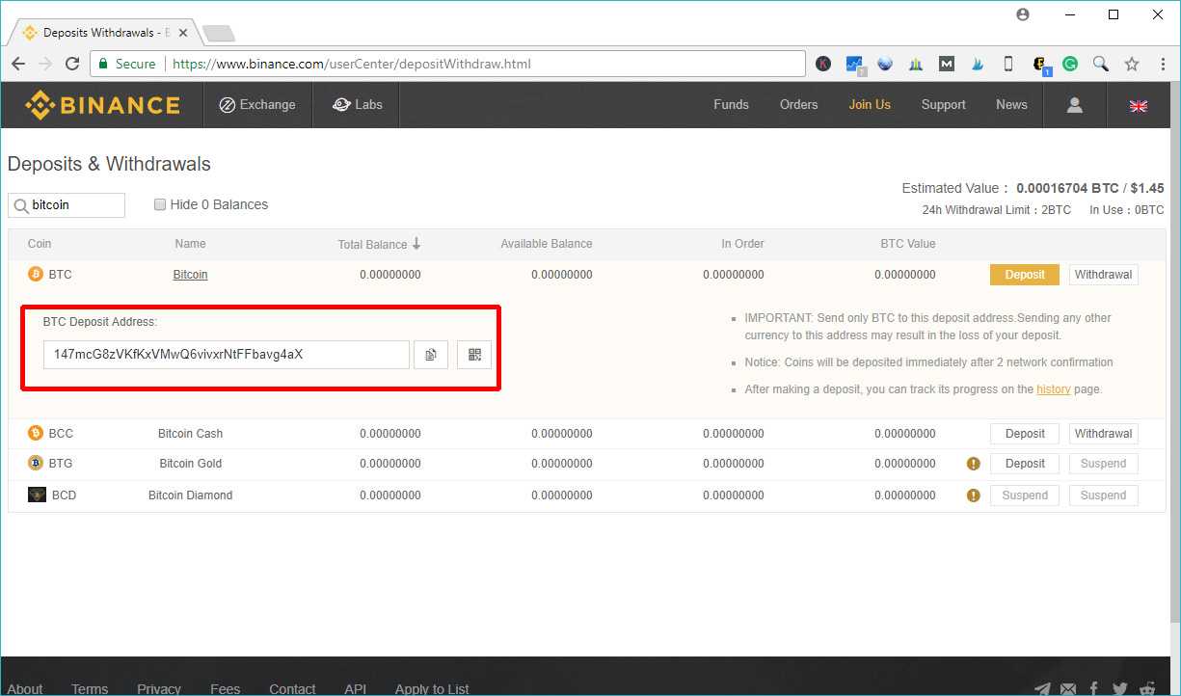The image size is (1181, 696).
Task: Click the coin search field containing bitcoin
Action: (67, 204)
